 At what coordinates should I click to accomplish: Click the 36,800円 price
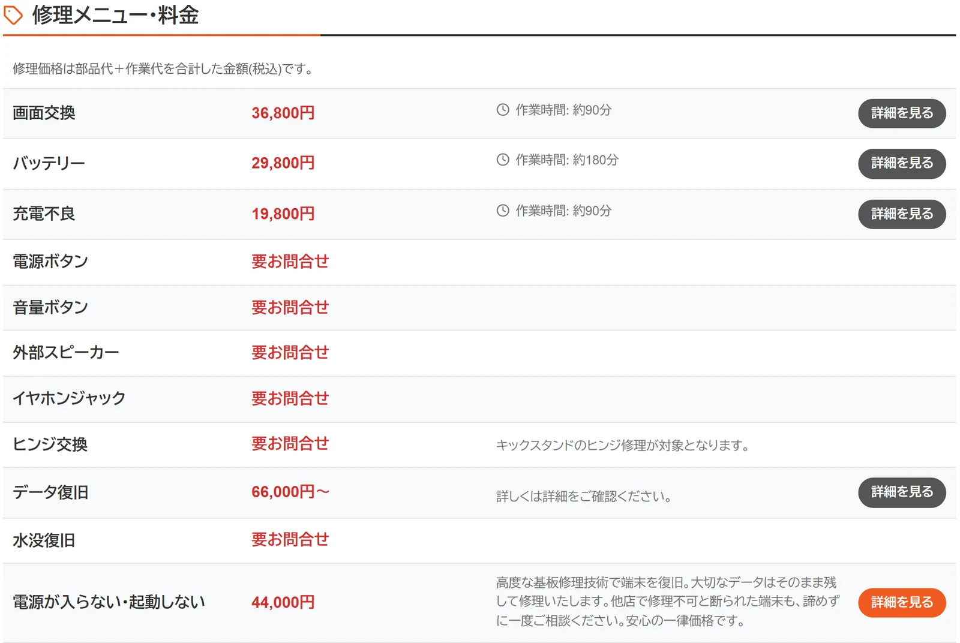pyautogui.click(x=283, y=113)
